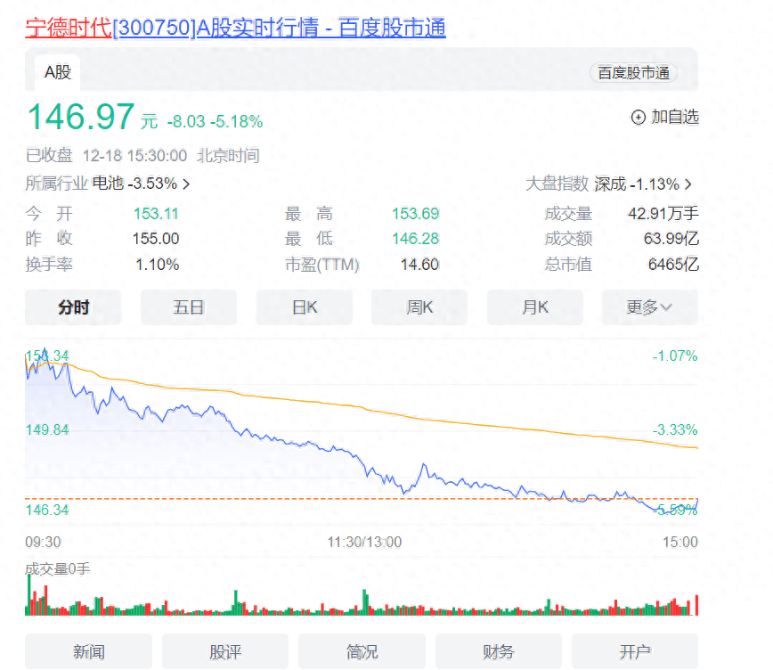Click the orange dashed reference line on chart
The image size is (773, 670).
(x=362, y=498)
